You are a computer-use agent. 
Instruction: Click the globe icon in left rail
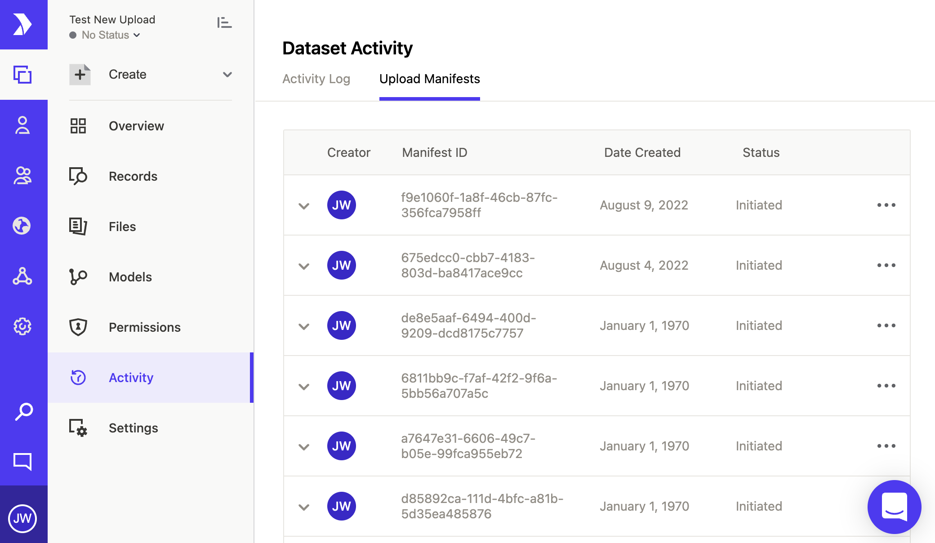pyautogui.click(x=22, y=226)
